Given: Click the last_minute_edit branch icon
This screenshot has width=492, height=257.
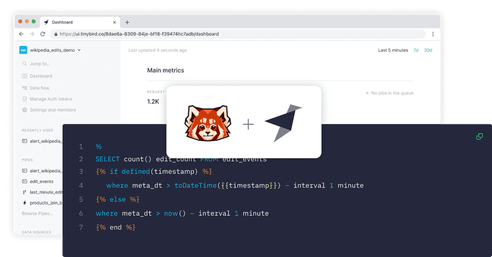Looking at the screenshot, I should tap(24, 192).
